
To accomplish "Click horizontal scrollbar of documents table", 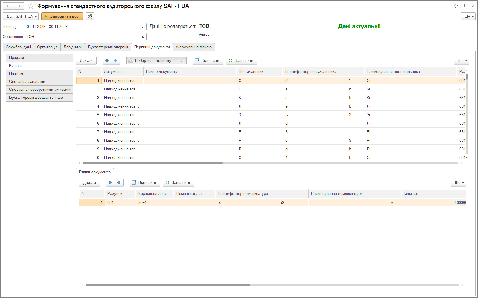I will coord(153,163).
